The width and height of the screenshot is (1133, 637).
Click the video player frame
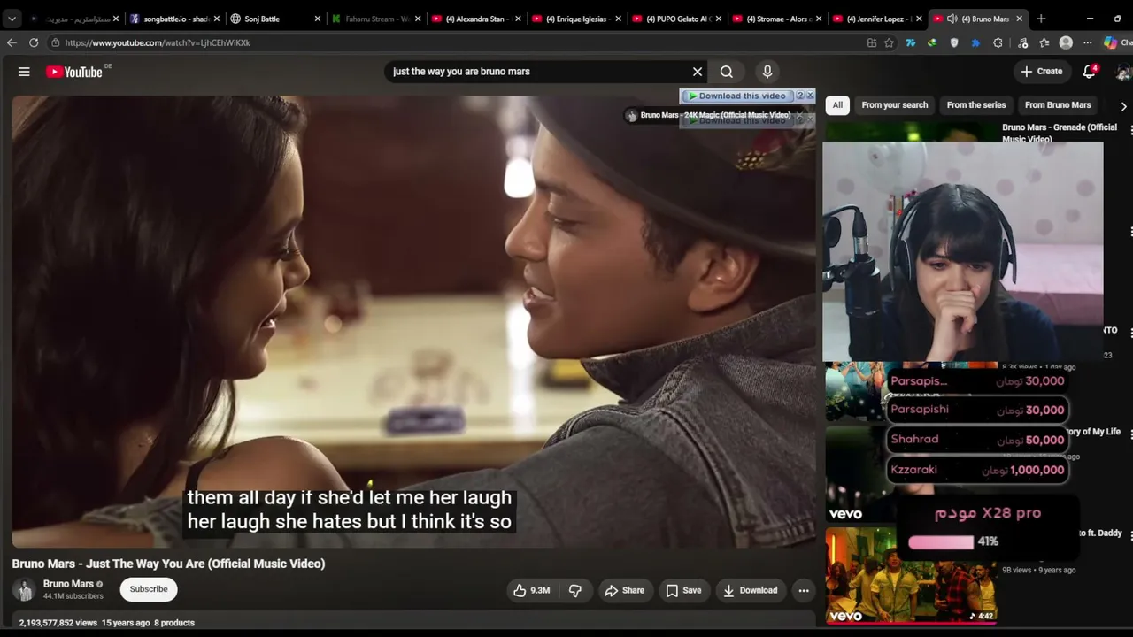(413, 322)
